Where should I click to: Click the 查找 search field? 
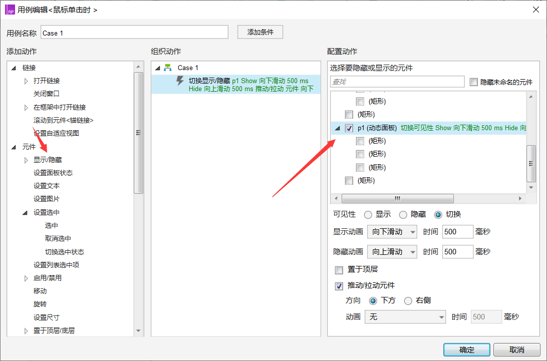coord(397,82)
